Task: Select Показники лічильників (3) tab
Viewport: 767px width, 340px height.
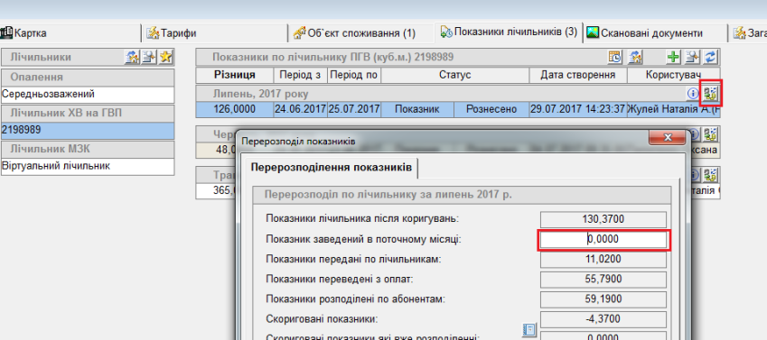Action: [509, 32]
